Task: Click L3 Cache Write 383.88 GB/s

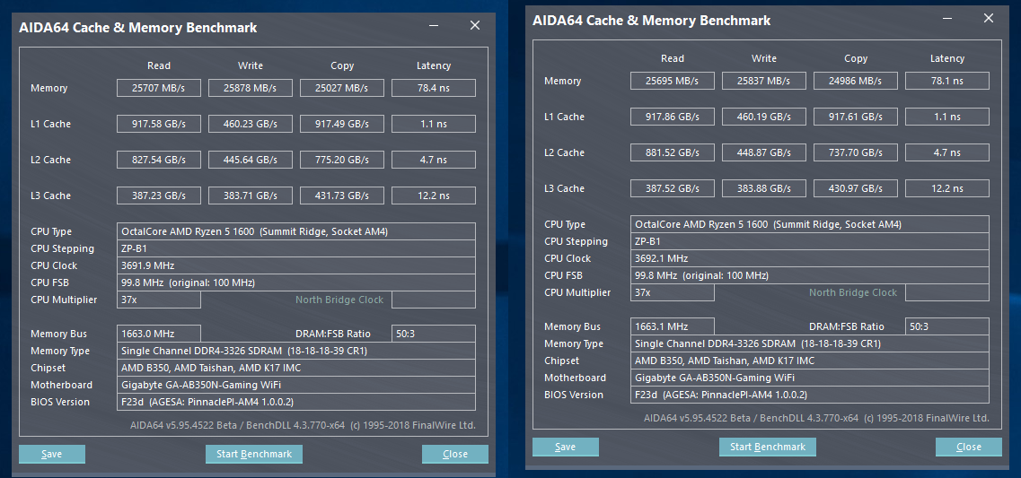Action: coord(764,188)
